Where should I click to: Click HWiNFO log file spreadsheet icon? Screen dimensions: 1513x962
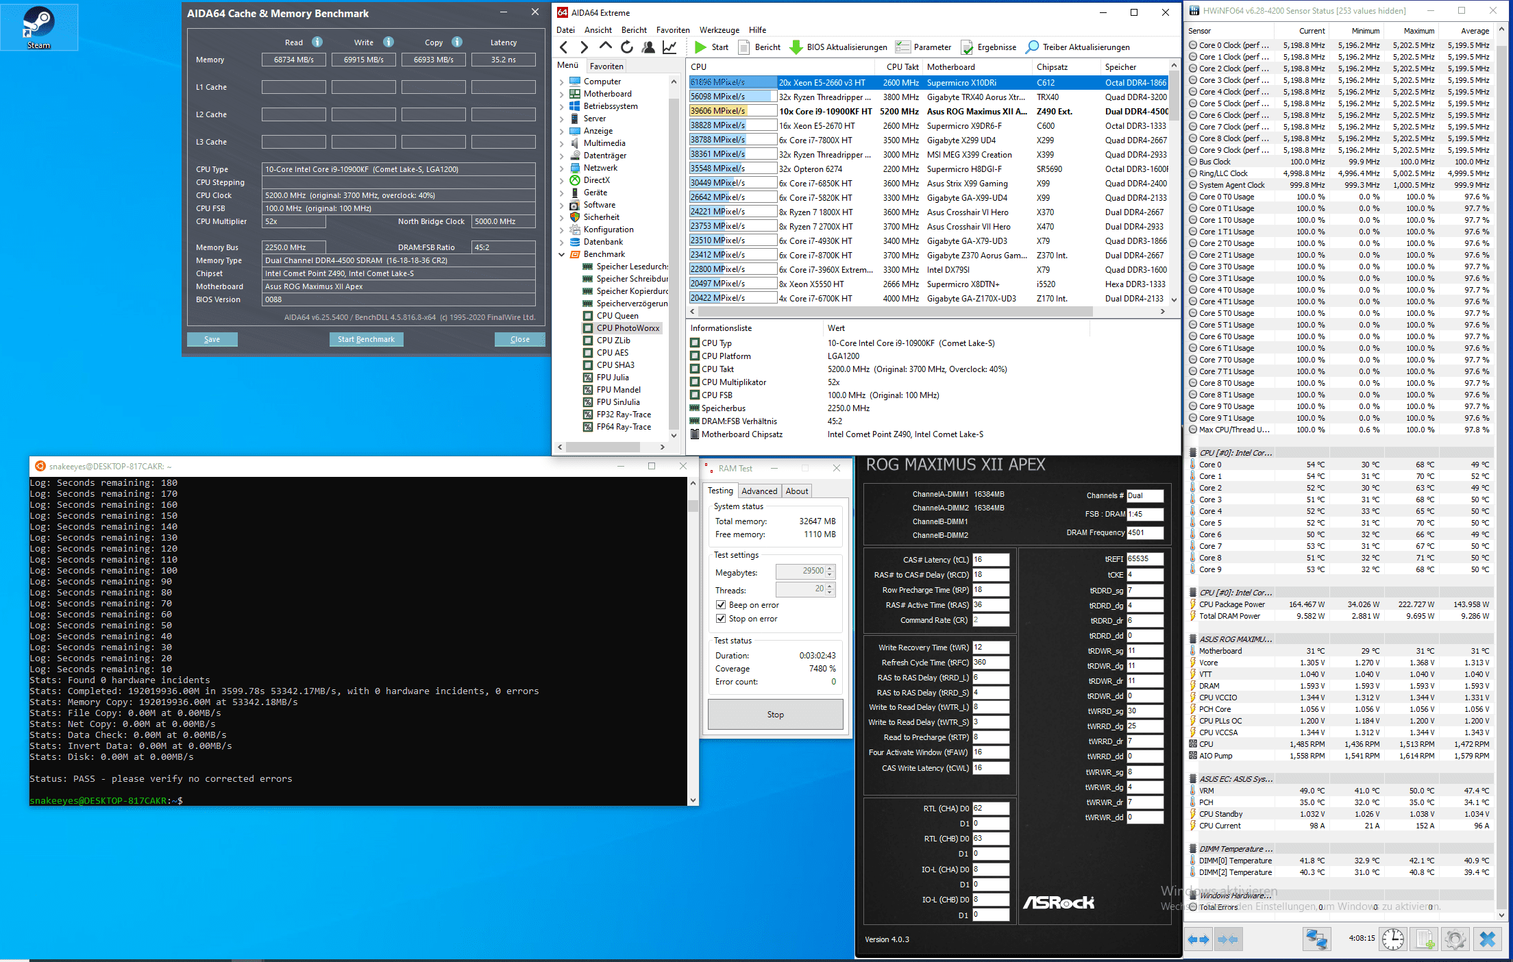click(x=1425, y=939)
